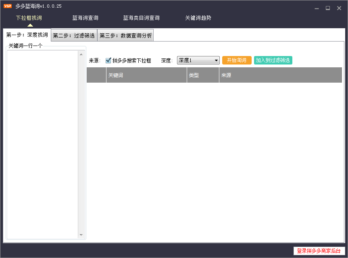This screenshot has width=348, height=258.
Task: Click the keyword box scroll down arrow
Action: [81, 235]
